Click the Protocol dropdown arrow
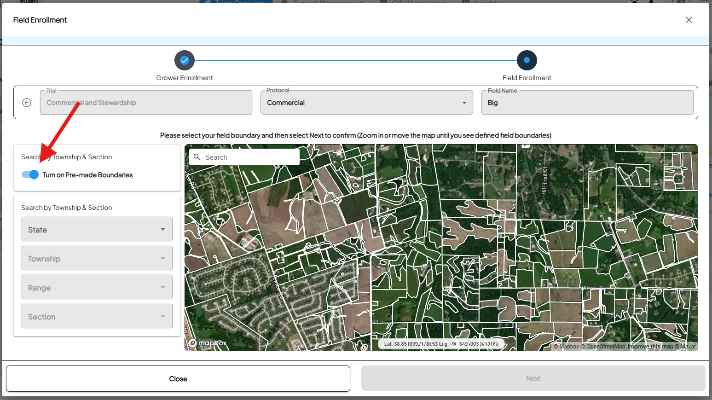Image resolution: width=712 pixels, height=400 pixels. pos(464,103)
